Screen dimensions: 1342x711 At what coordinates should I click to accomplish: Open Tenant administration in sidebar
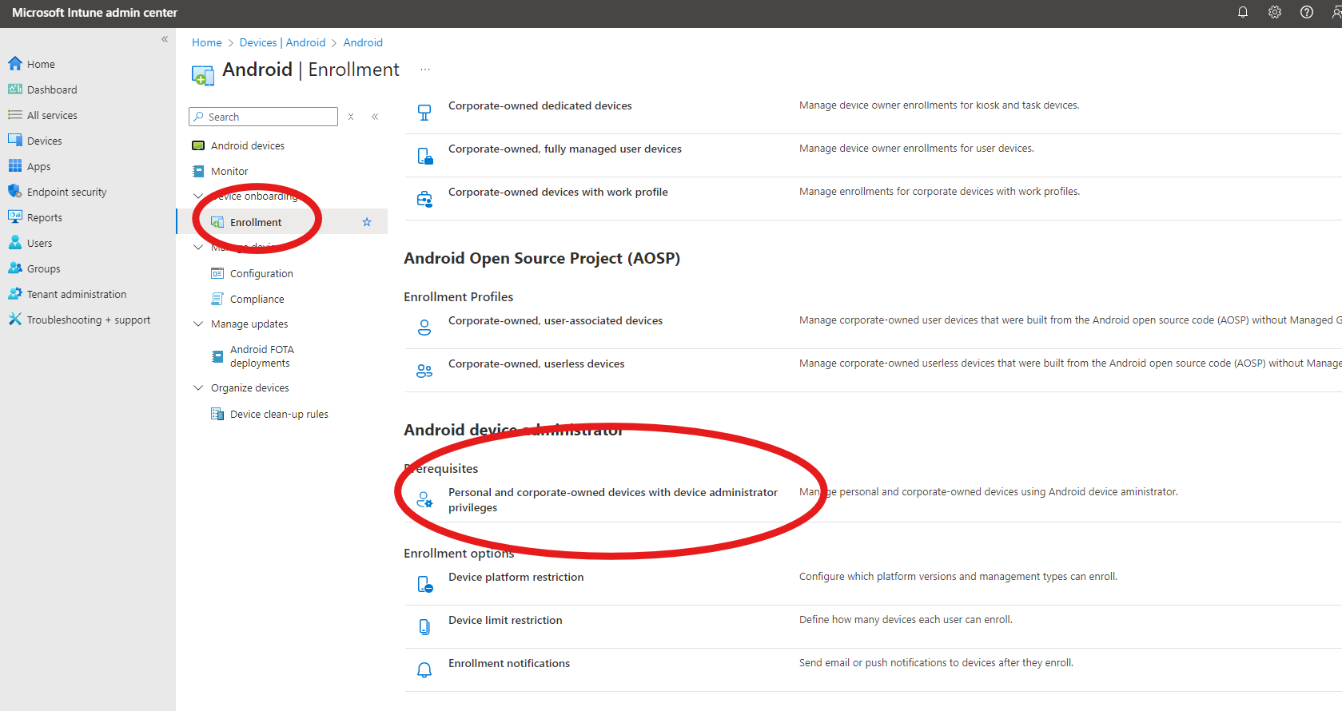coord(77,294)
